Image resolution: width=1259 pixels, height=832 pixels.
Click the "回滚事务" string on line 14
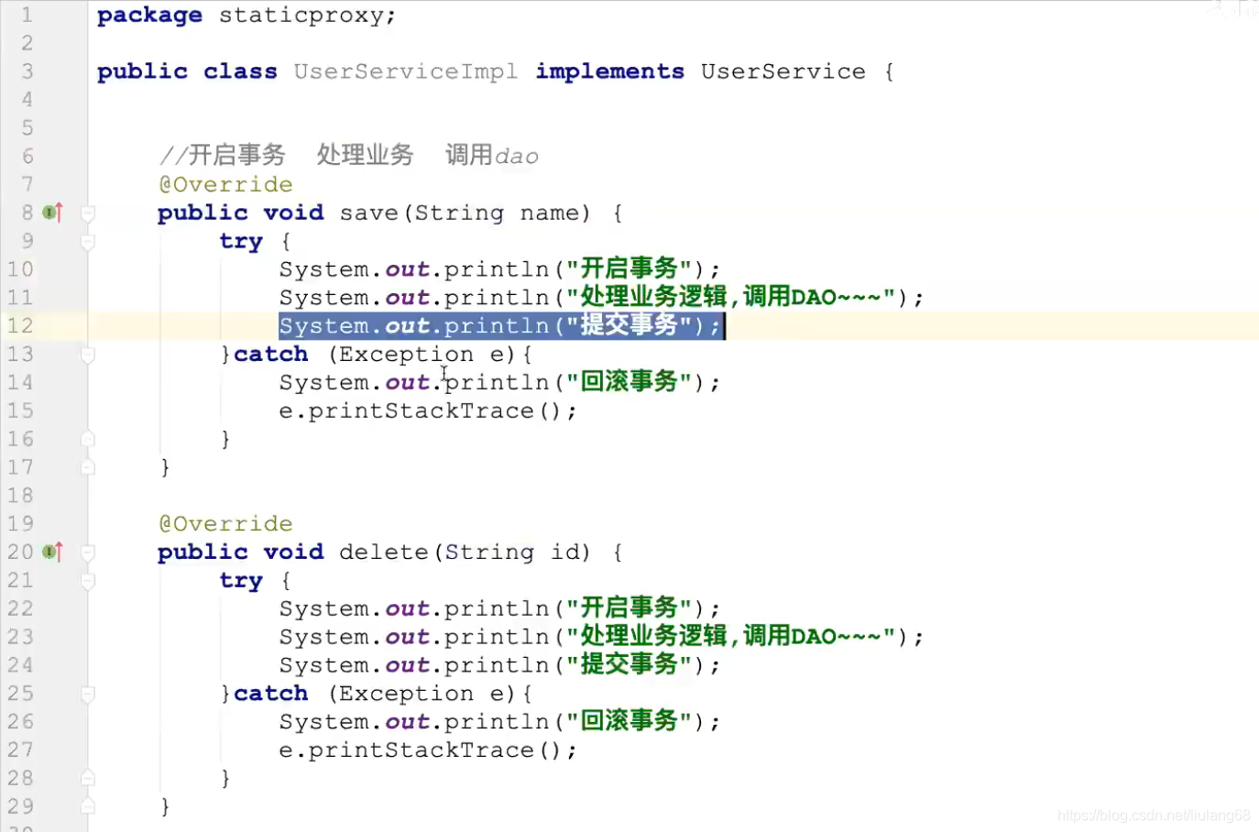pyautogui.click(x=629, y=381)
